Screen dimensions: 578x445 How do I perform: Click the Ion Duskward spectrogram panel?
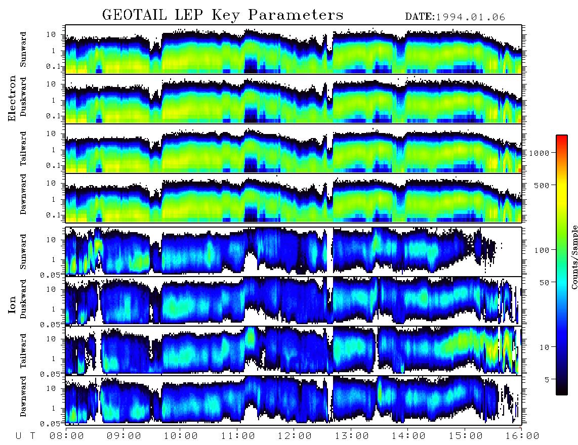(x=294, y=301)
